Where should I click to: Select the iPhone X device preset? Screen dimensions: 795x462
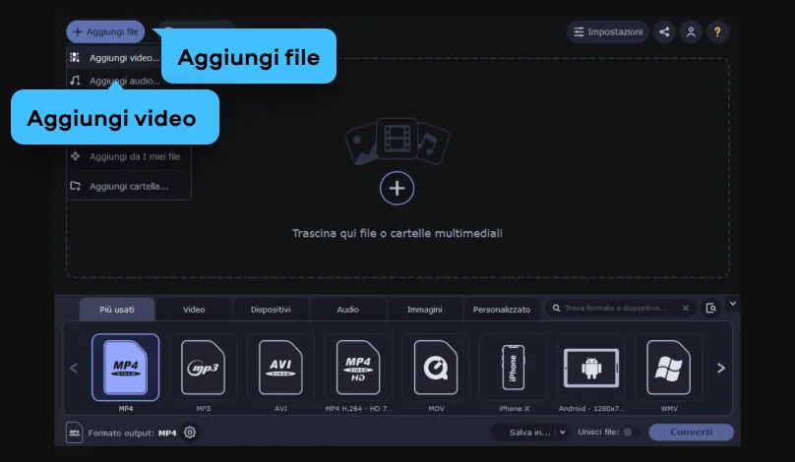click(513, 368)
